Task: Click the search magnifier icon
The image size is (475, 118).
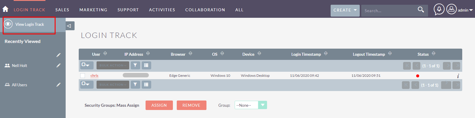Action: click(x=421, y=10)
